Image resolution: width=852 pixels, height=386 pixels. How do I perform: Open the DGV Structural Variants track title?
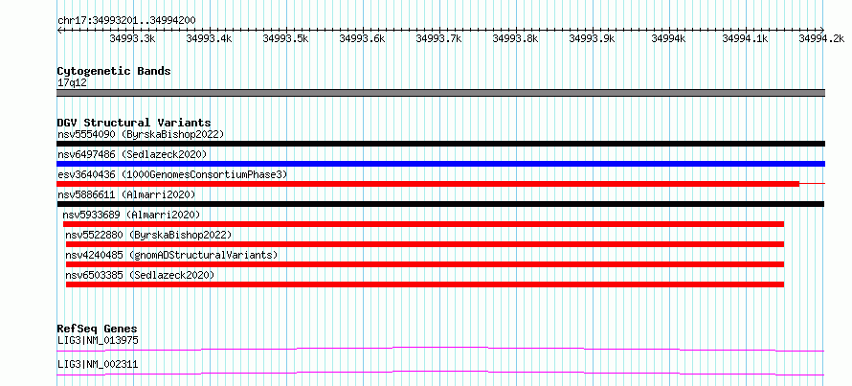tap(134, 123)
